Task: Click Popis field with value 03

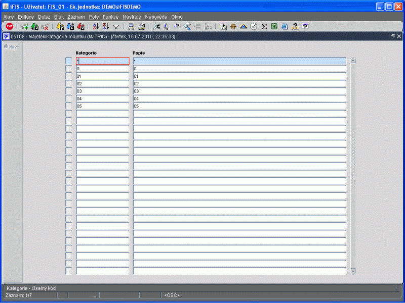Action: tap(239, 91)
